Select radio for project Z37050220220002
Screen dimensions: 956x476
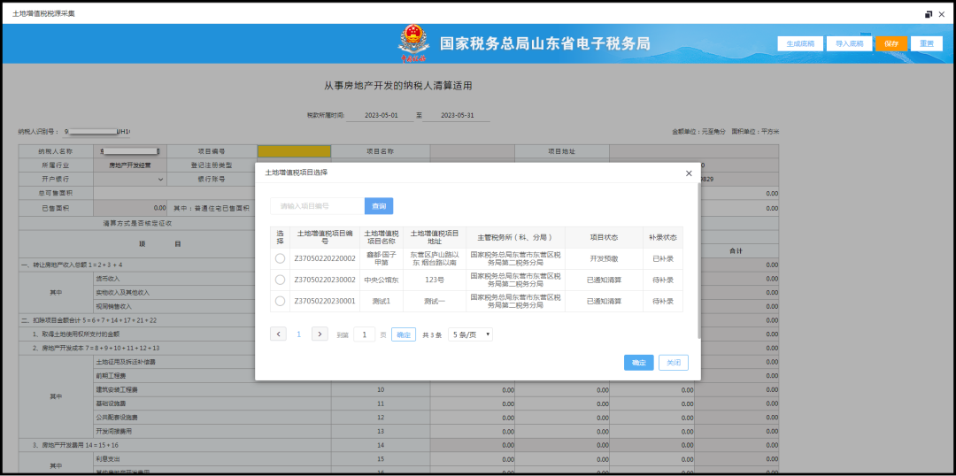point(280,258)
